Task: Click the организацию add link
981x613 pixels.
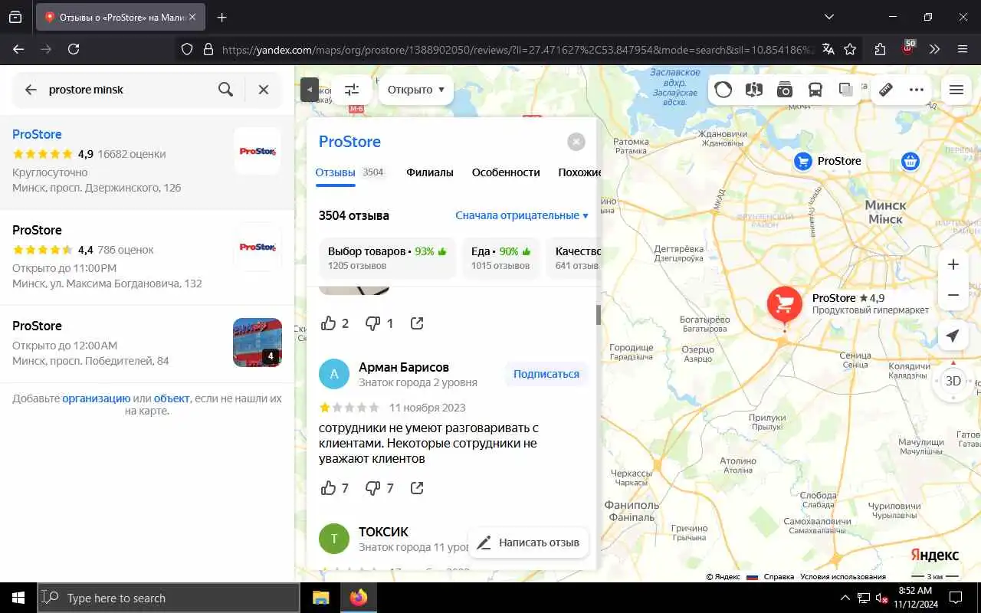Action: click(x=97, y=398)
